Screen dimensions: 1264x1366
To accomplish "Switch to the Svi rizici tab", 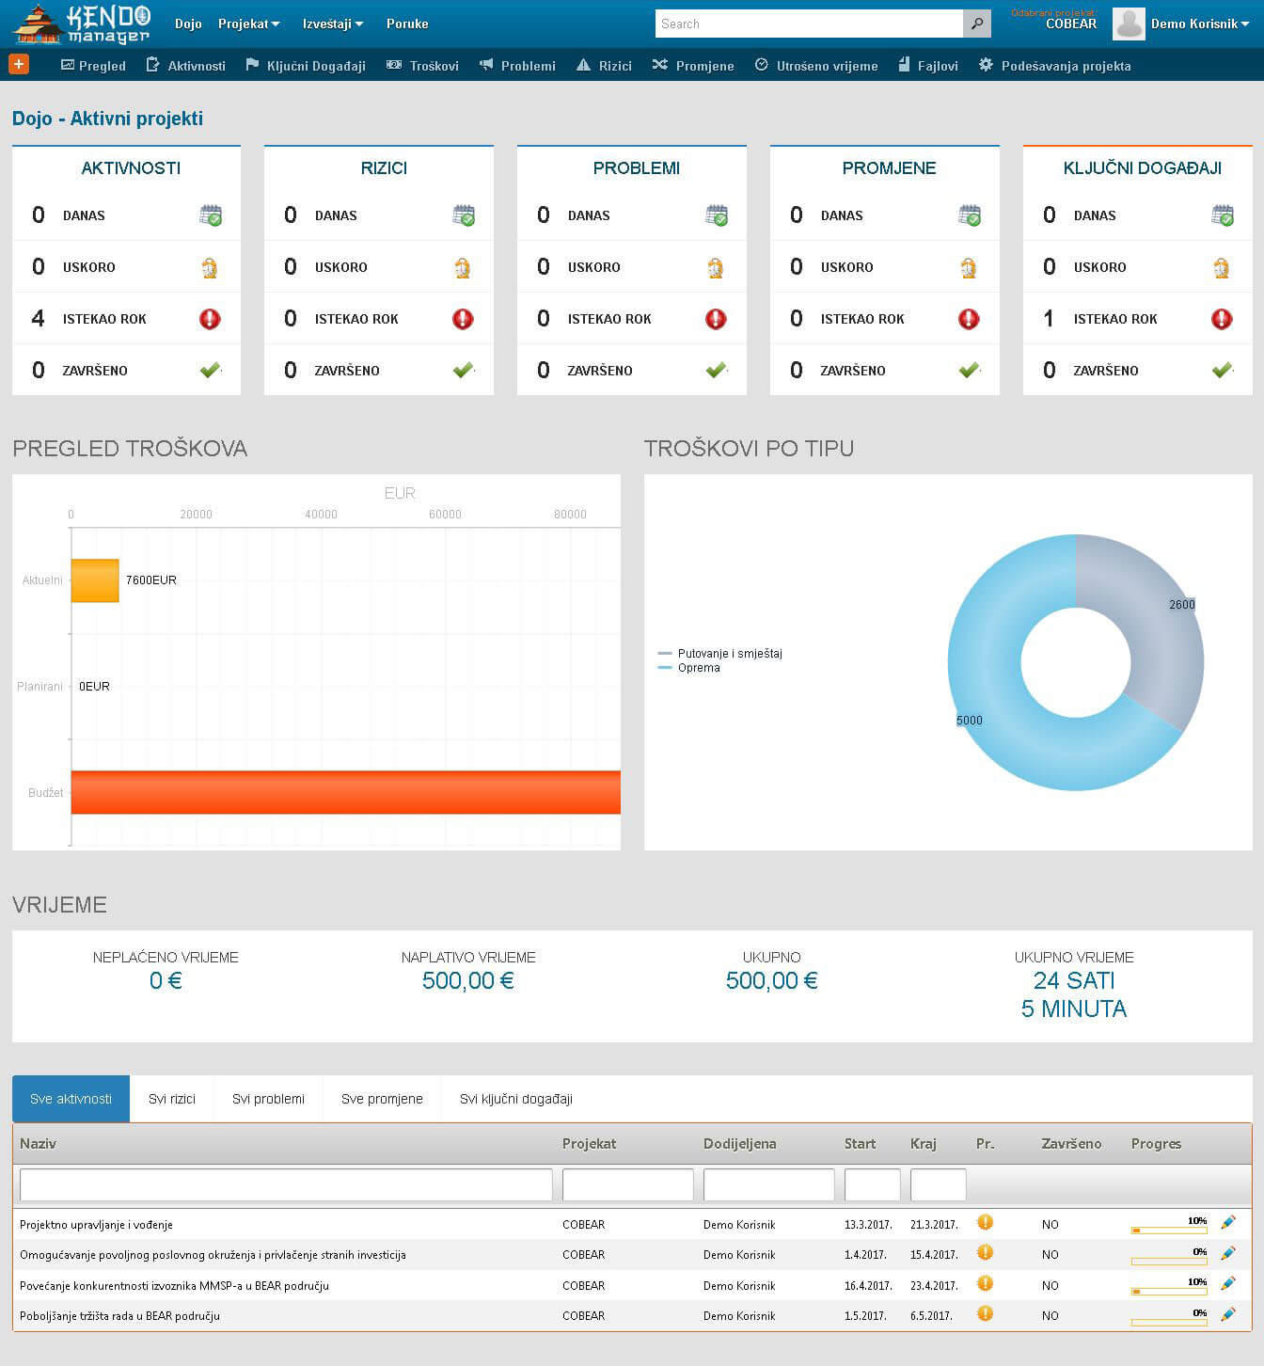I will point(172,1099).
